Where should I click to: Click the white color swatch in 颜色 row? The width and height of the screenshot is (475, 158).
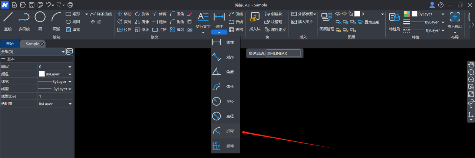tap(42, 74)
